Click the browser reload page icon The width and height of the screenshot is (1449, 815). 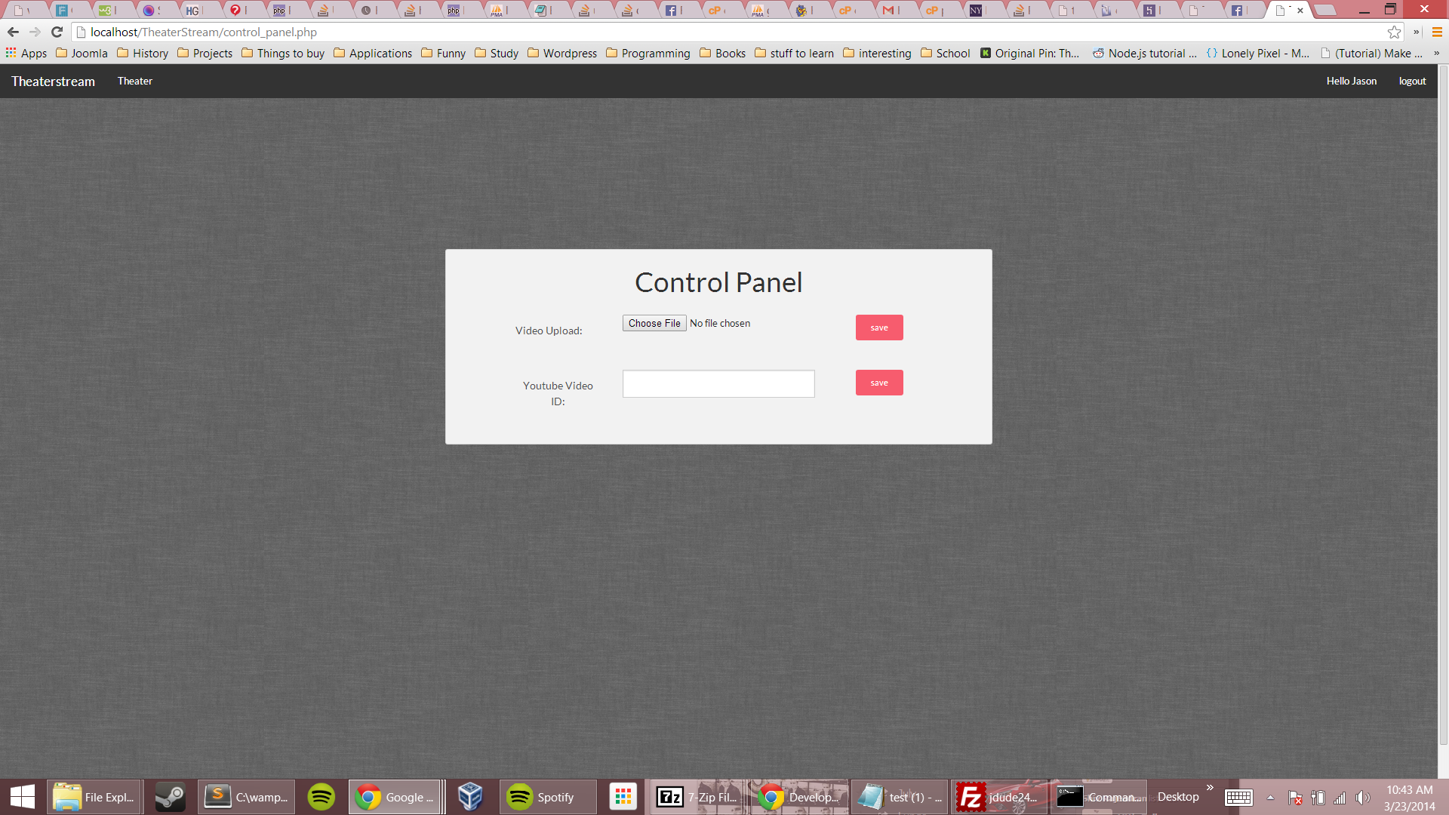point(57,32)
